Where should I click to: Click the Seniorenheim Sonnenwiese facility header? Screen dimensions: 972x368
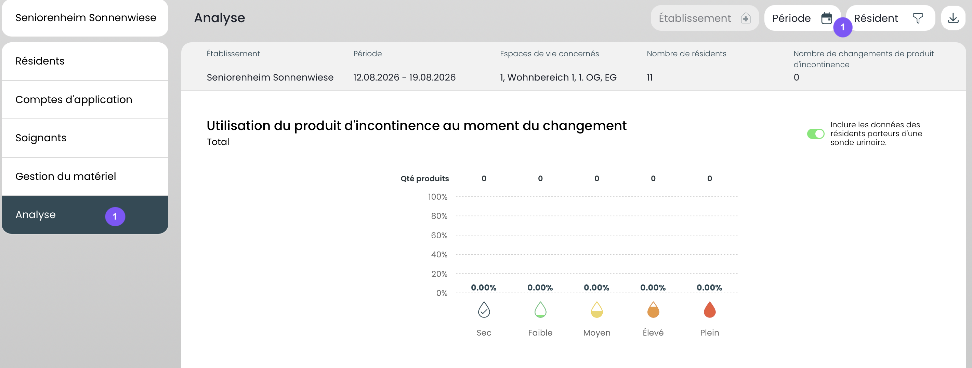click(x=85, y=18)
